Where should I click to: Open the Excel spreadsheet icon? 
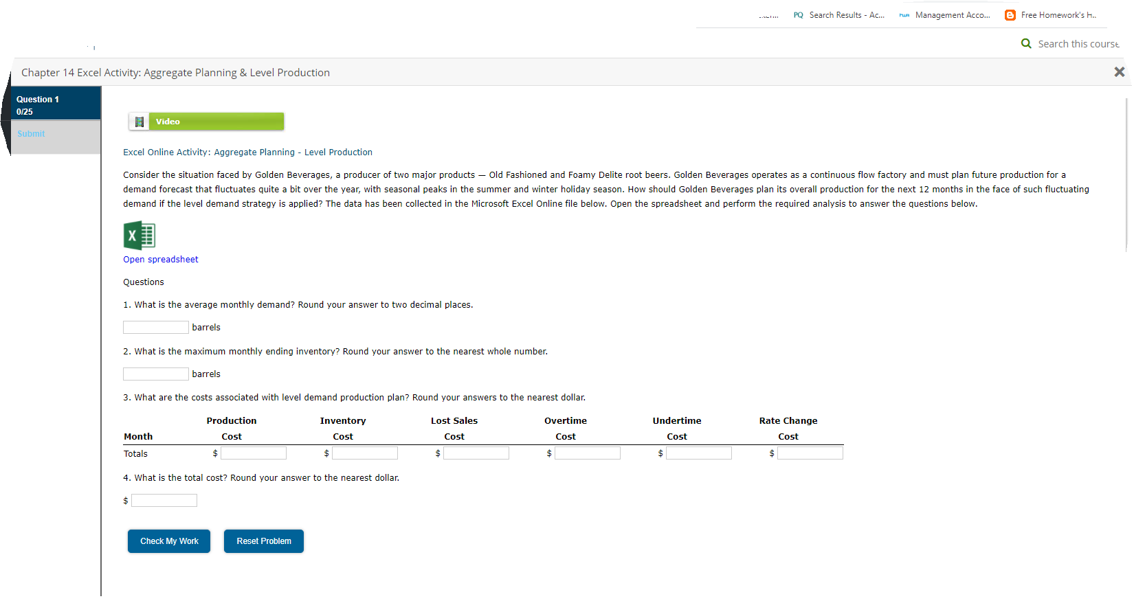coord(140,235)
